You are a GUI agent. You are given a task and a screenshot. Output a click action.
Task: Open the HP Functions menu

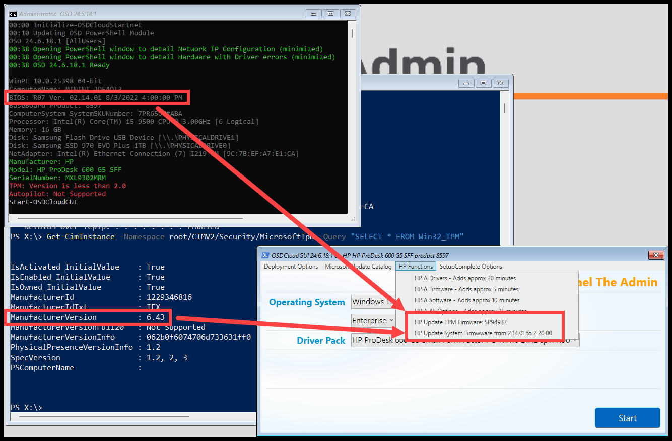pyautogui.click(x=415, y=266)
